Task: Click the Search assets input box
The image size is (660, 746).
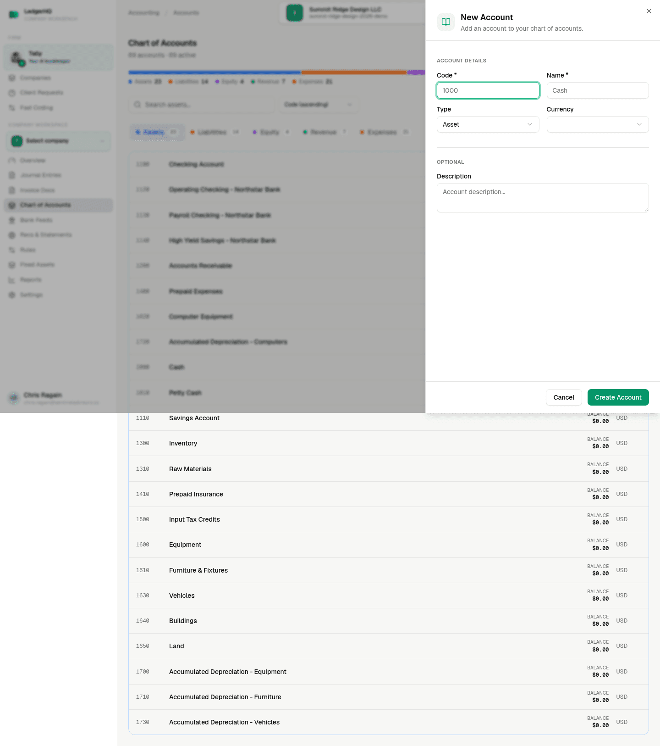Action: (x=202, y=105)
